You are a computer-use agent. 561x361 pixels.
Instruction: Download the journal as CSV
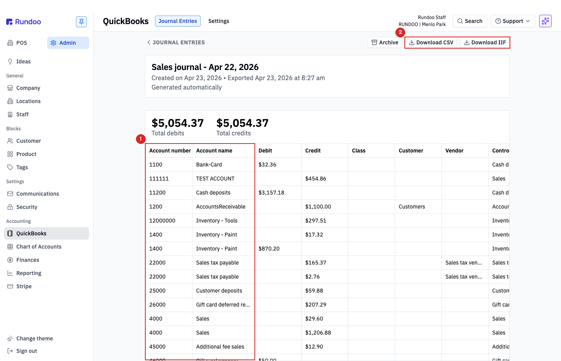pos(431,42)
